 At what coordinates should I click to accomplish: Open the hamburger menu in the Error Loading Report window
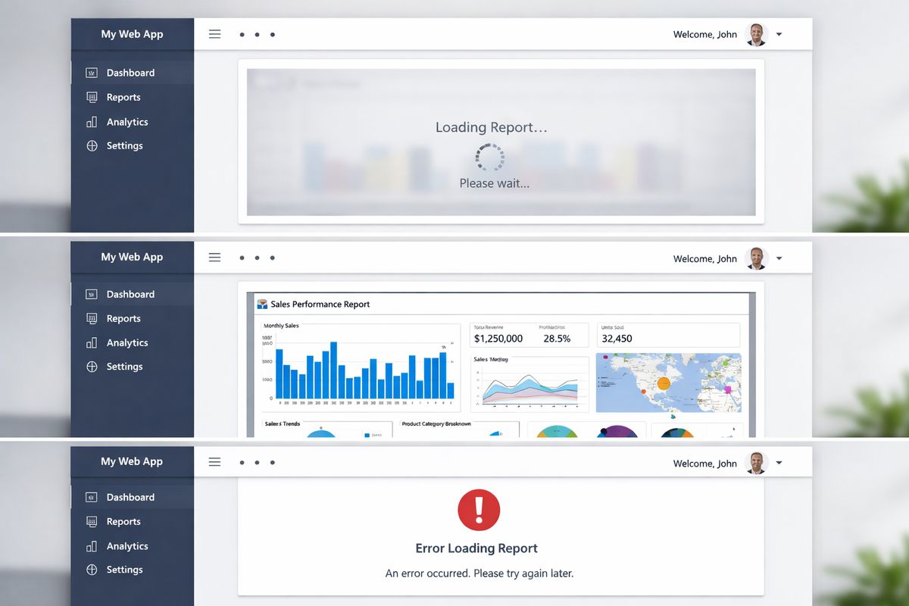tap(214, 461)
